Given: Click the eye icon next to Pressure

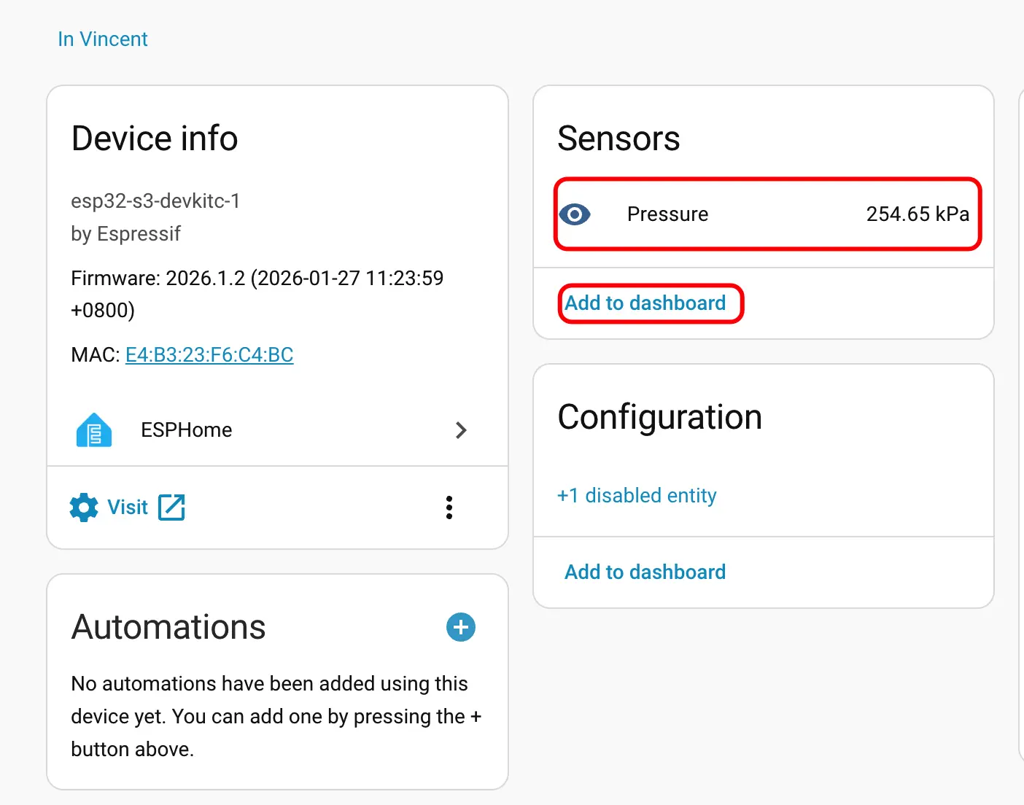Looking at the screenshot, I should click(x=575, y=214).
